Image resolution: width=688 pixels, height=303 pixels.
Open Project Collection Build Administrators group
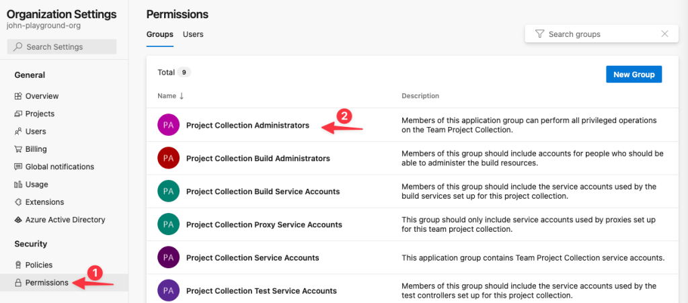(x=258, y=159)
